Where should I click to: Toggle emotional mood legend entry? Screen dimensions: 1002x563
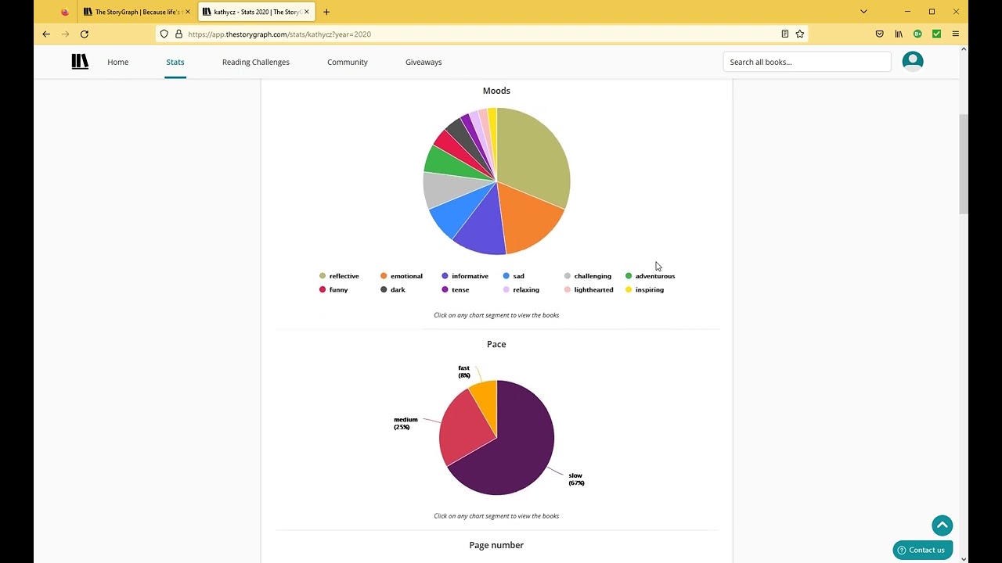click(x=402, y=276)
